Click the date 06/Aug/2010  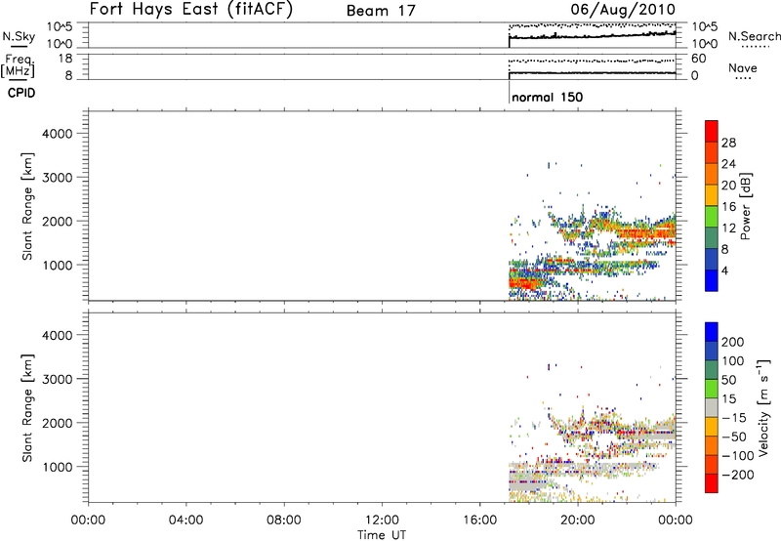623,9
